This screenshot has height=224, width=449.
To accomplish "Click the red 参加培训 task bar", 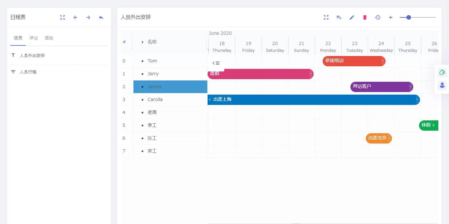I will coord(354,61).
